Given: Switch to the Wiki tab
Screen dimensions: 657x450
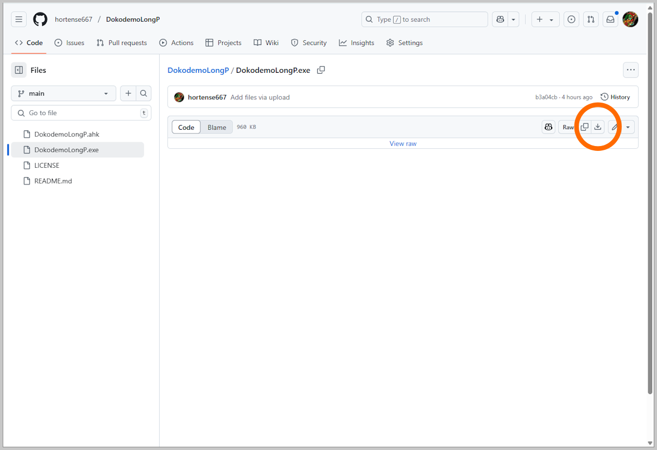Looking at the screenshot, I should [266, 43].
